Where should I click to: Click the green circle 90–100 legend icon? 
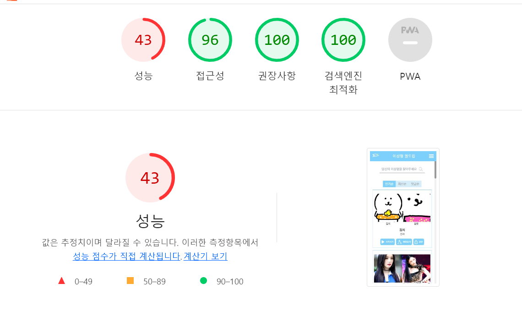click(203, 281)
